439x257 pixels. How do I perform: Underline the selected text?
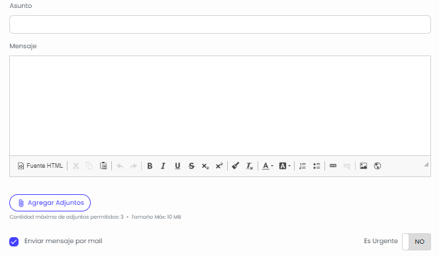pyautogui.click(x=177, y=166)
